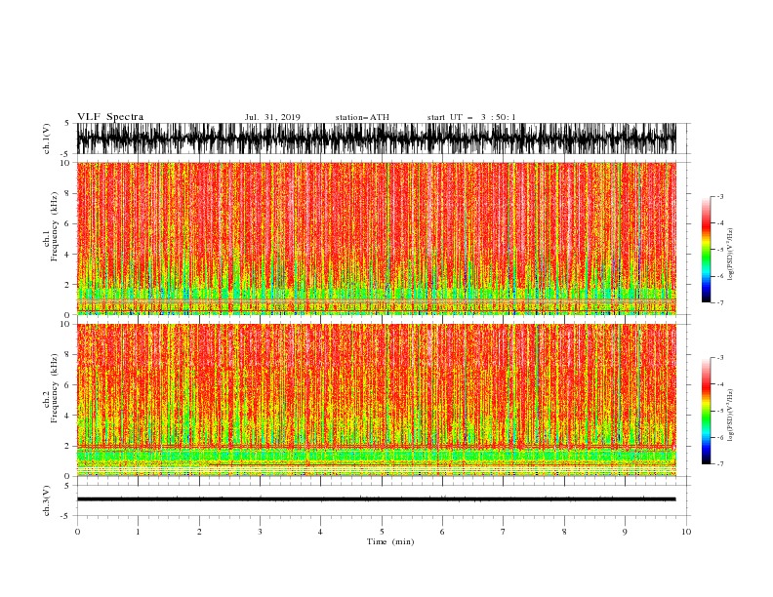Click the "ch.3(V)" axis label

click(x=47, y=500)
